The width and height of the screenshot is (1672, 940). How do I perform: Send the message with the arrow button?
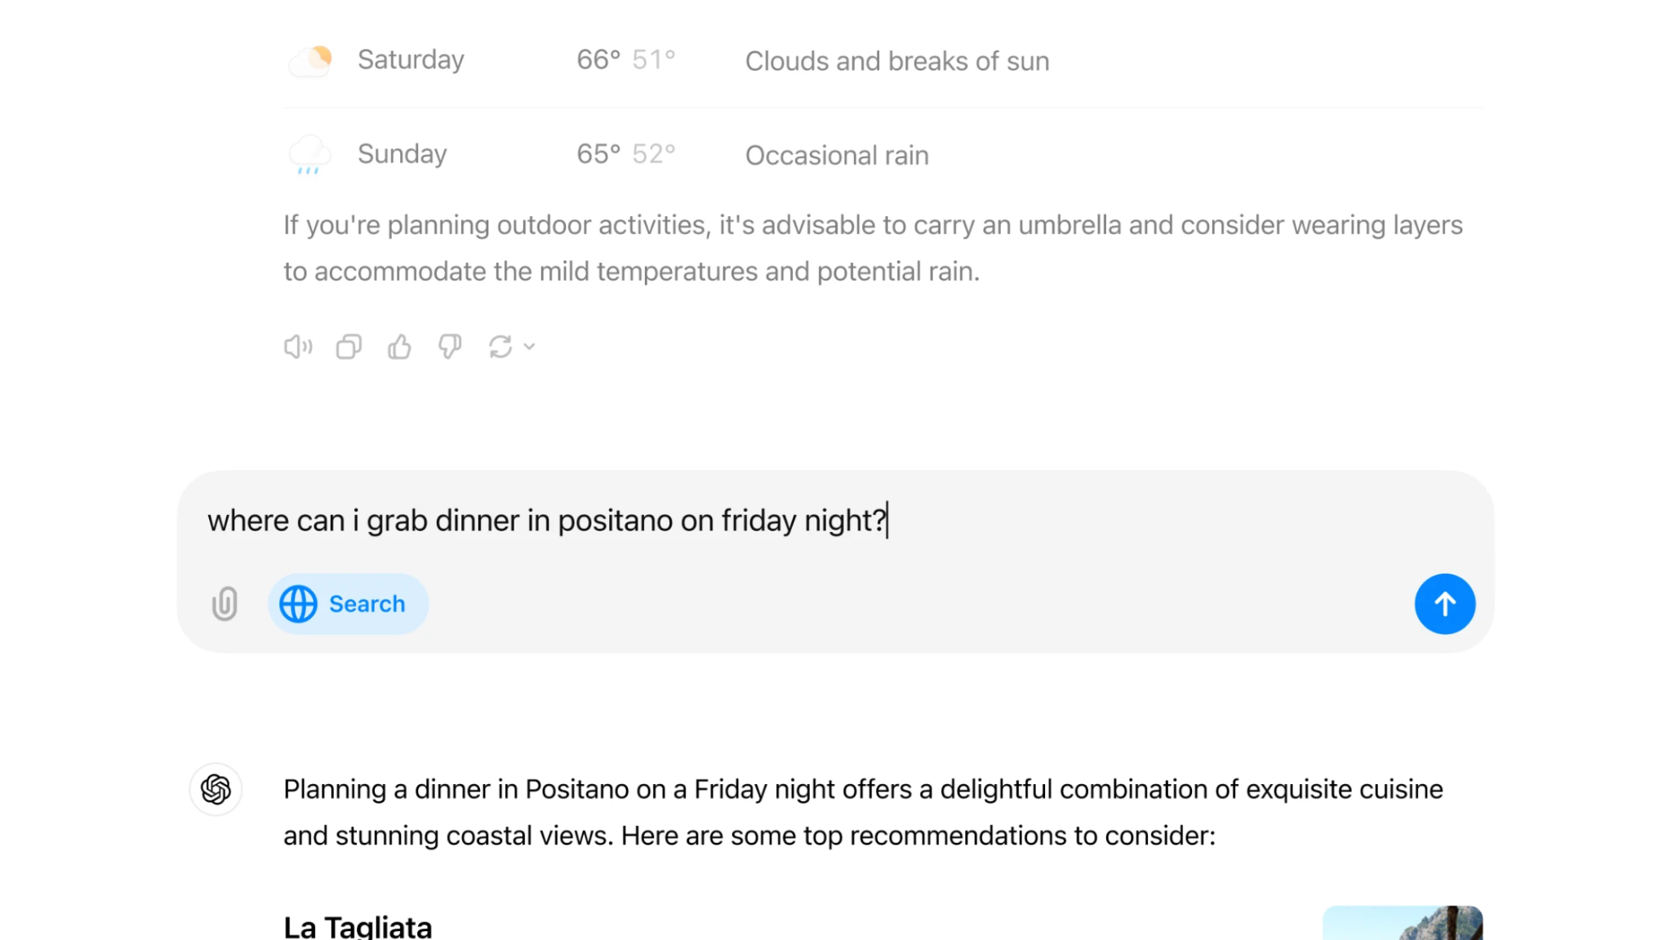coord(1445,604)
